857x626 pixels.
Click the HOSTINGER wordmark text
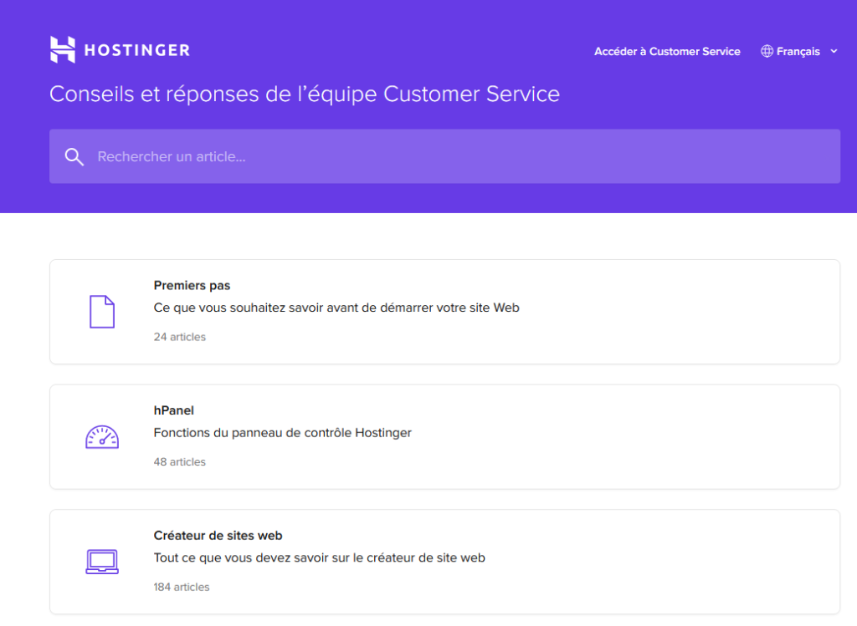coord(137,50)
